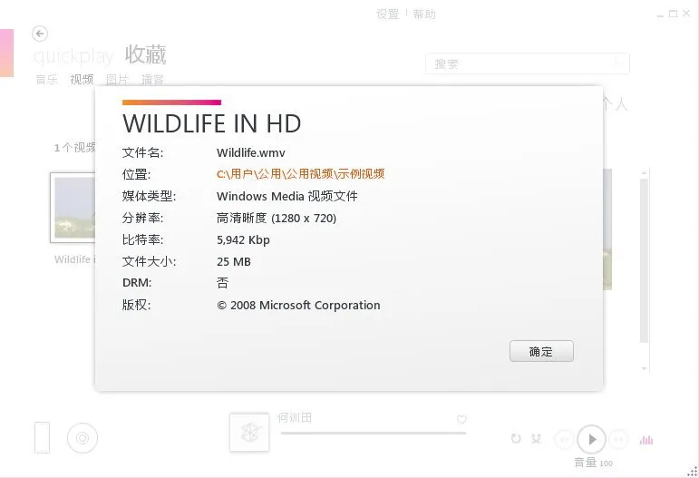The image size is (699, 478).
Task: Select the Wildlife video thumbnail
Action: 73,208
